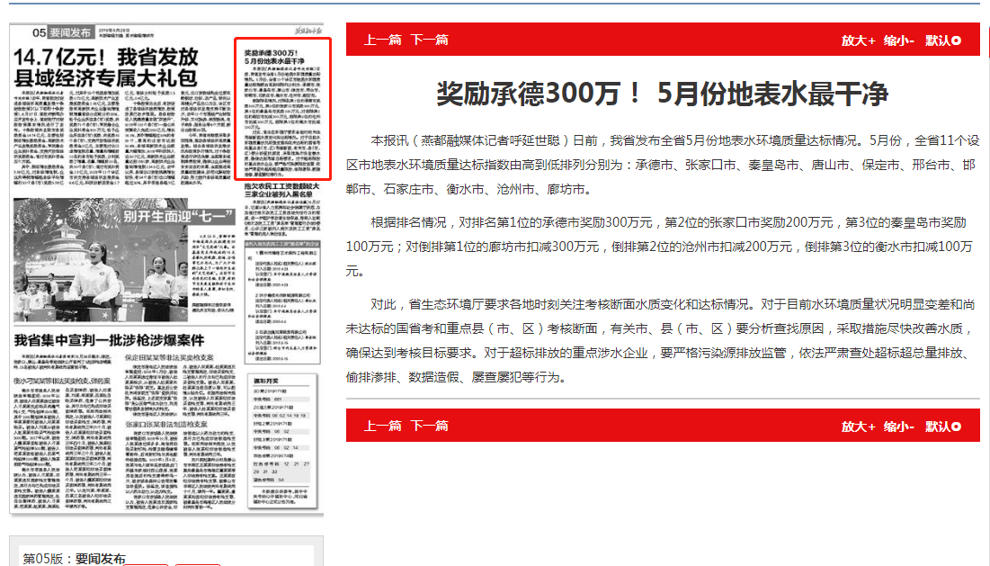The image size is (990, 566).
Task: Click the 福彩开奖 lottery results box
Action: 282,441
